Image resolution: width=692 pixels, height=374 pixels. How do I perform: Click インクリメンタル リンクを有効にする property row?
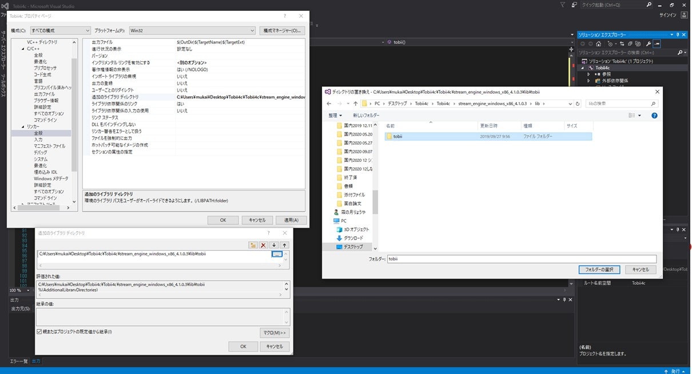tap(194, 63)
